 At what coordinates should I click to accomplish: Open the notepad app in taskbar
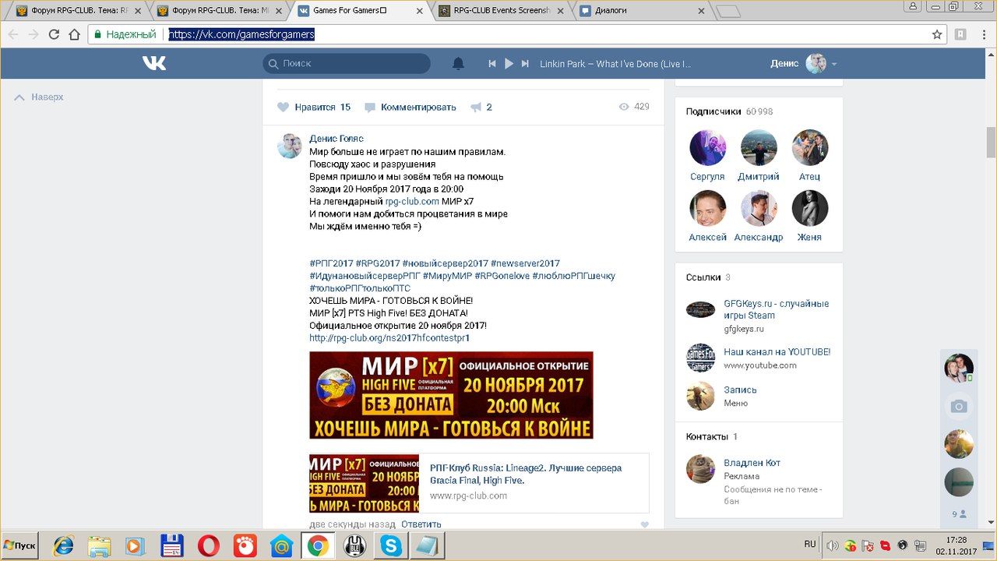click(x=426, y=545)
